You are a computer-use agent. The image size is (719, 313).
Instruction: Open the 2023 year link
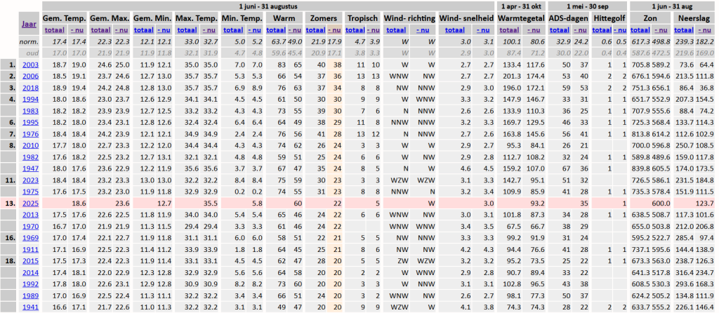coord(31,180)
